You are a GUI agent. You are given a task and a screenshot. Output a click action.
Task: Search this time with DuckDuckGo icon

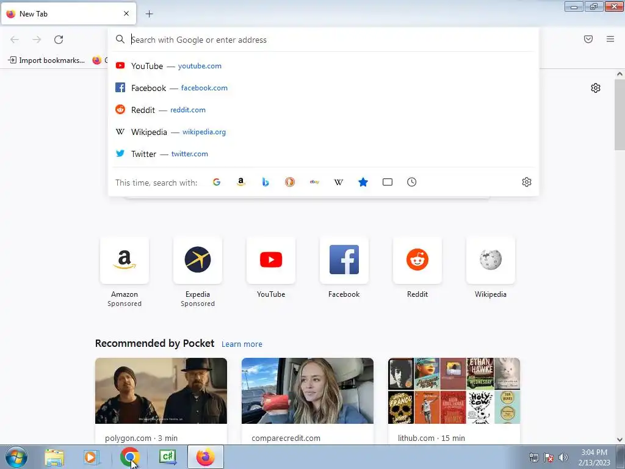coord(290,182)
